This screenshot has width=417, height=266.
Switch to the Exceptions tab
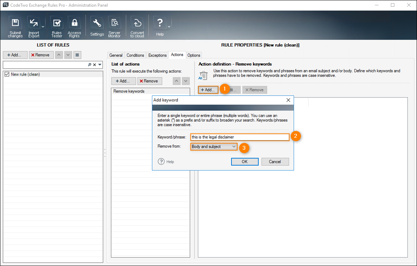pyautogui.click(x=158, y=55)
